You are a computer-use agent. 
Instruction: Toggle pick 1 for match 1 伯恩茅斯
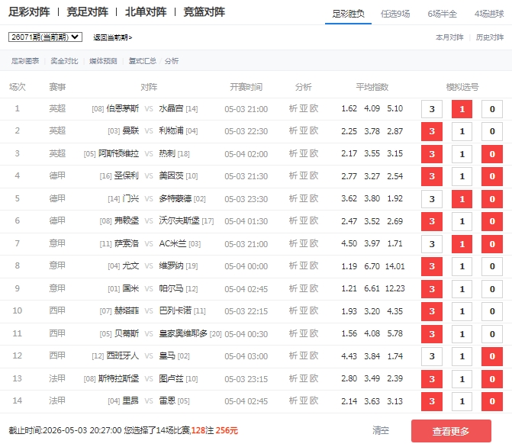click(462, 109)
